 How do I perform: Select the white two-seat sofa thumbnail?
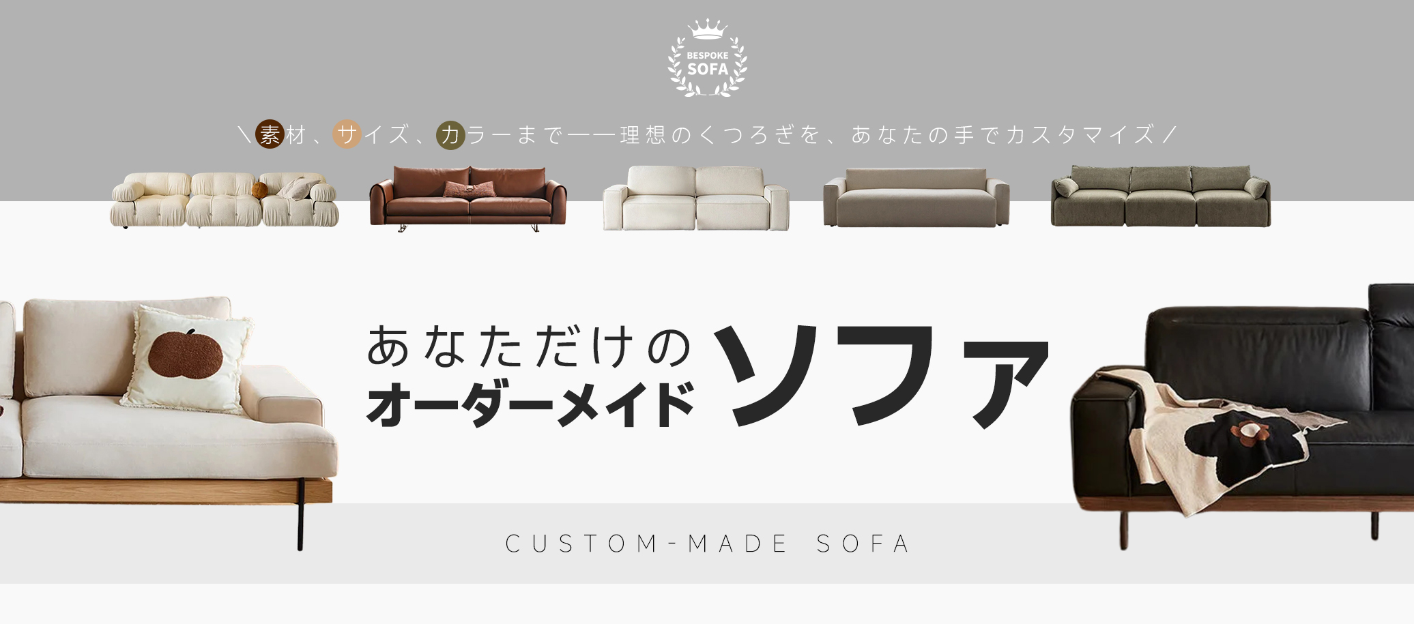[x=696, y=198]
